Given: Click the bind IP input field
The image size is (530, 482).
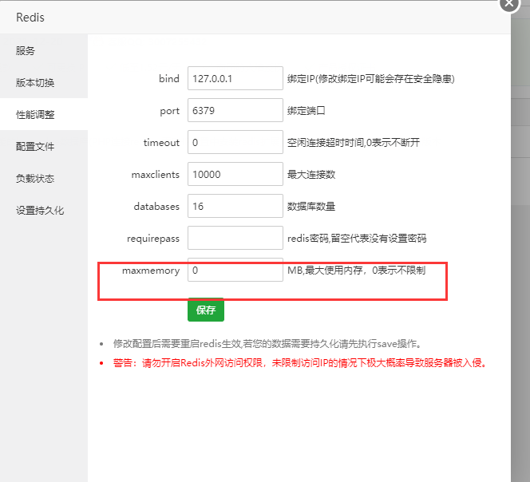Looking at the screenshot, I should (235, 78).
